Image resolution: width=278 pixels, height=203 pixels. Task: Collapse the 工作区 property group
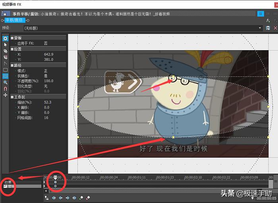(x=12, y=97)
